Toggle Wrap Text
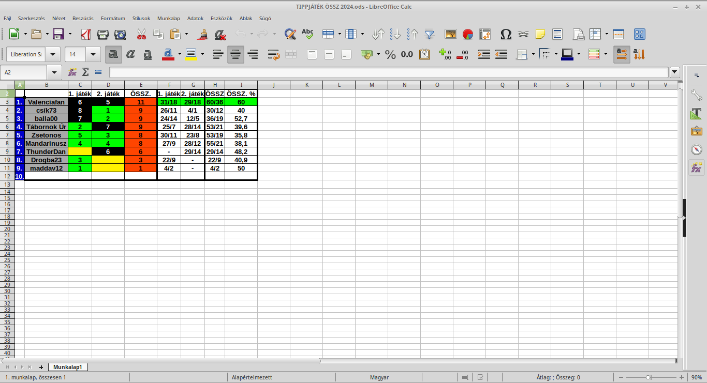 click(274, 54)
